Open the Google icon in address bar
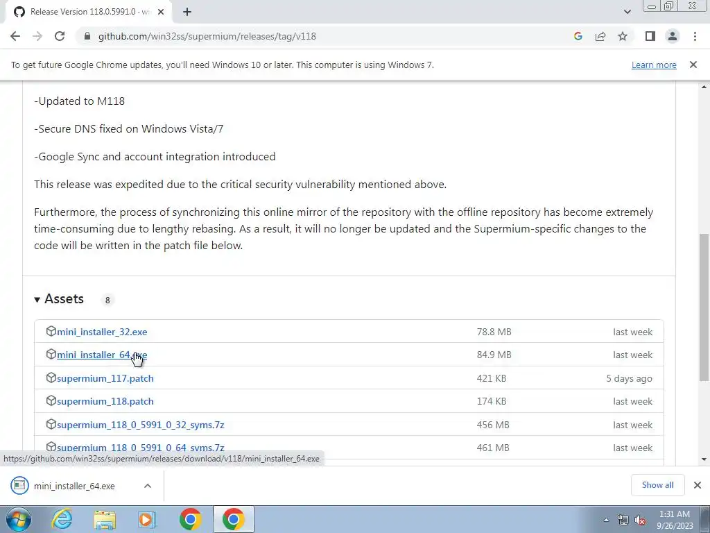Screen dimensions: 710x533 (x=578, y=36)
